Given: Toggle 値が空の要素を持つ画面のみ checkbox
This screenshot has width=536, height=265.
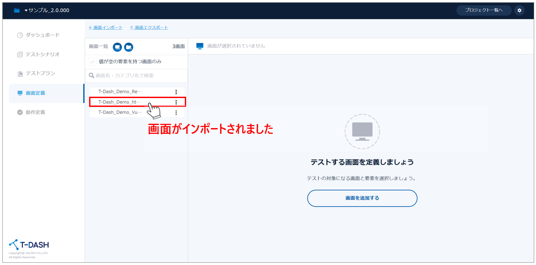Looking at the screenshot, I should (93, 62).
